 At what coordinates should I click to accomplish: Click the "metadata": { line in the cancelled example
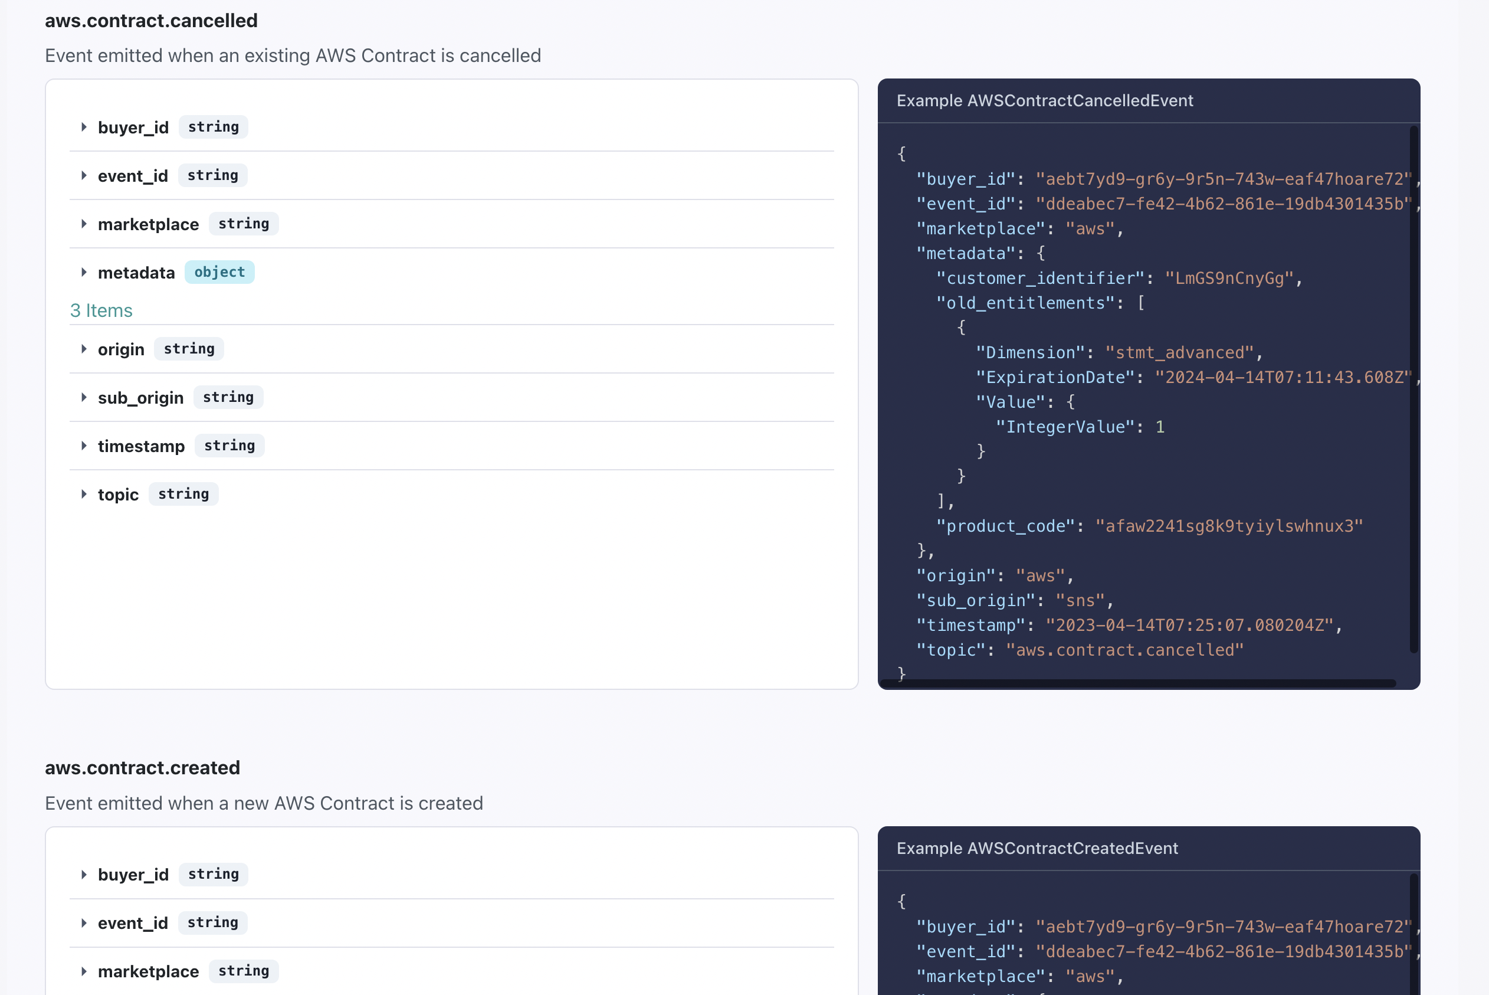pyautogui.click(x=981, y=253)
